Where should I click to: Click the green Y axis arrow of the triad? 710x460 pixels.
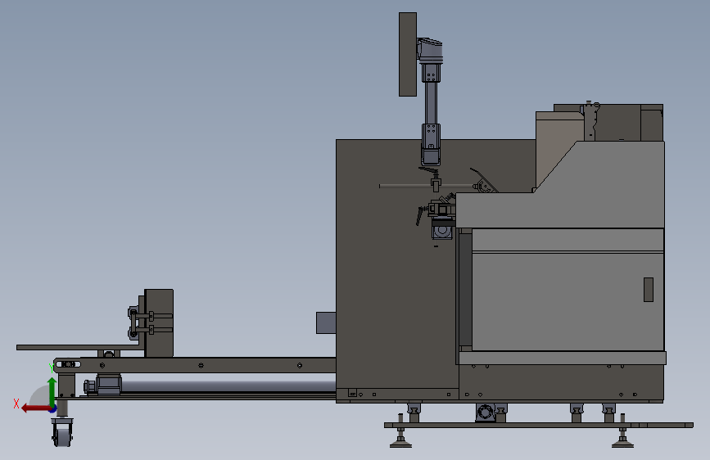(52, 390)
